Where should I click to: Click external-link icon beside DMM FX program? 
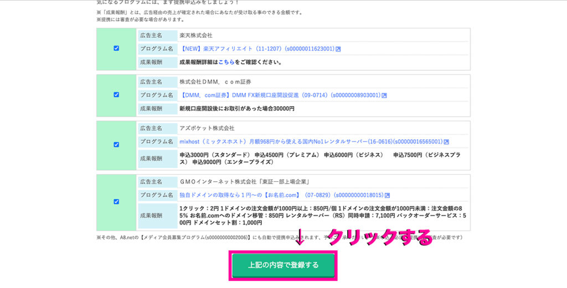(x=384, y=96)
